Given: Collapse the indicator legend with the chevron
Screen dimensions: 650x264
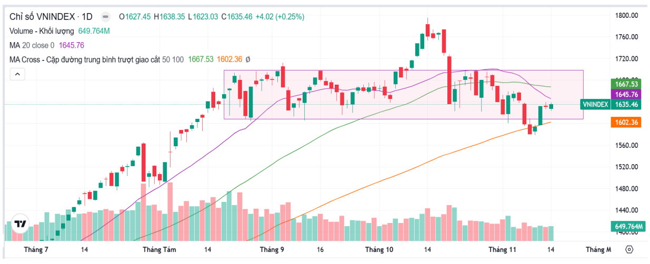Looking at the screenshot, I should 17,75.
